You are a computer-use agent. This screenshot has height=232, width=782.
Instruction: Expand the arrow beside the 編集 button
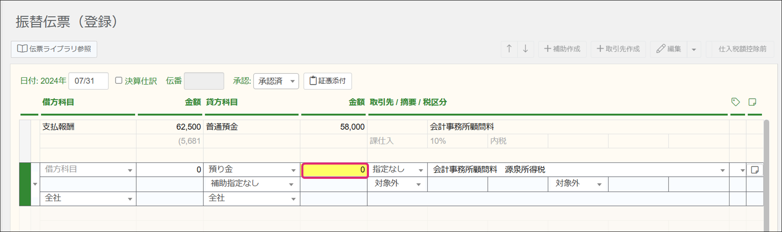(694, 49)
